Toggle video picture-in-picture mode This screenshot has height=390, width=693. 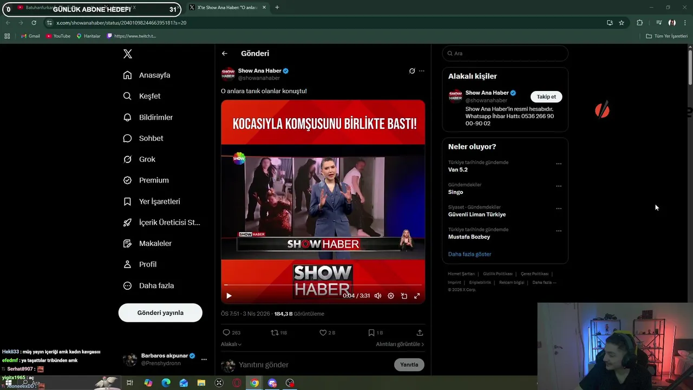pyautogui.click(x=404, y=296)
